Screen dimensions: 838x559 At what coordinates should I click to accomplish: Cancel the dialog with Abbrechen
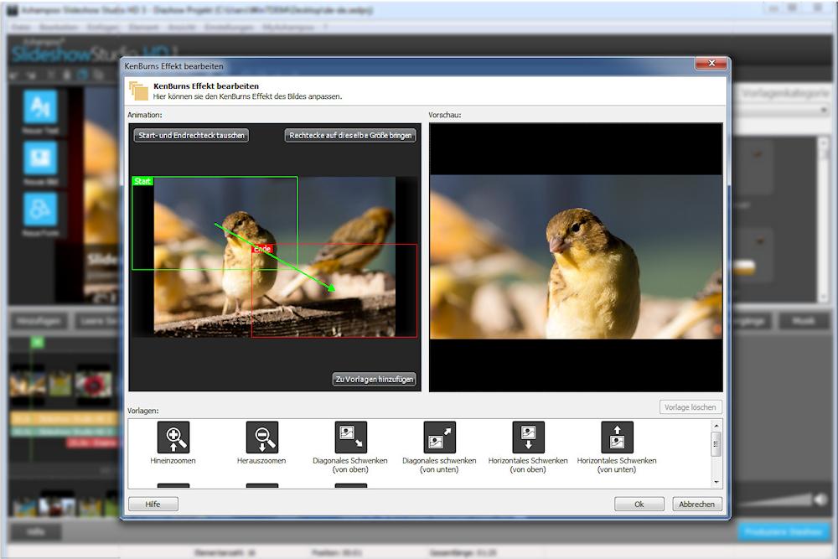(696, 504)
